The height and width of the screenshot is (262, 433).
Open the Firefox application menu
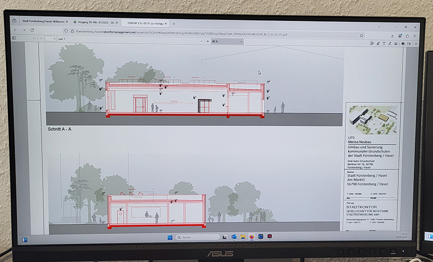(415, 36)
